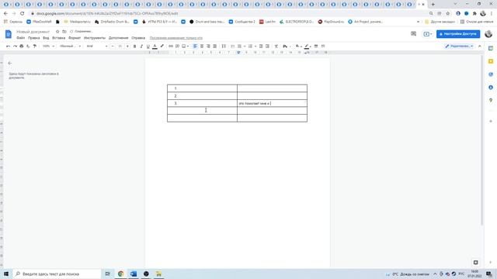497x279 pixels.
Task: Open the highlight color marker
Action: point(162,46)
